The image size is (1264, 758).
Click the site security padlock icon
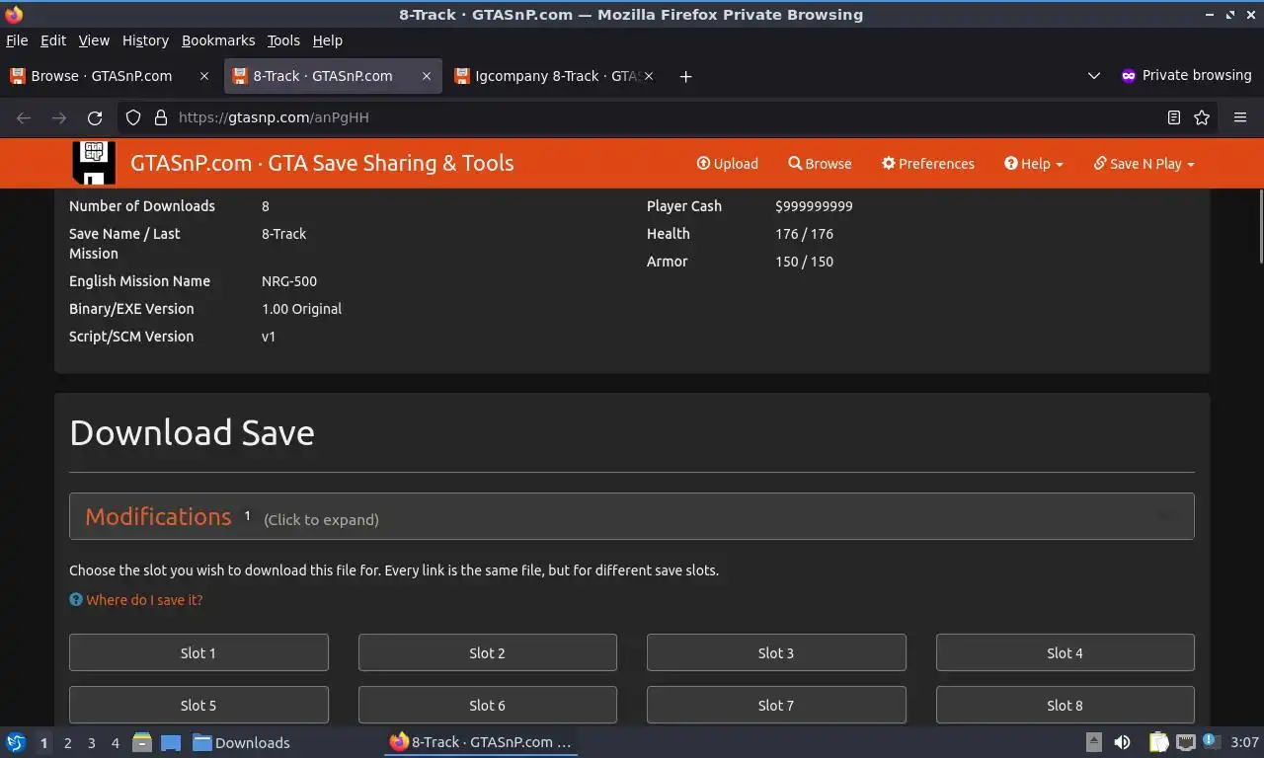tap(161, 117)
